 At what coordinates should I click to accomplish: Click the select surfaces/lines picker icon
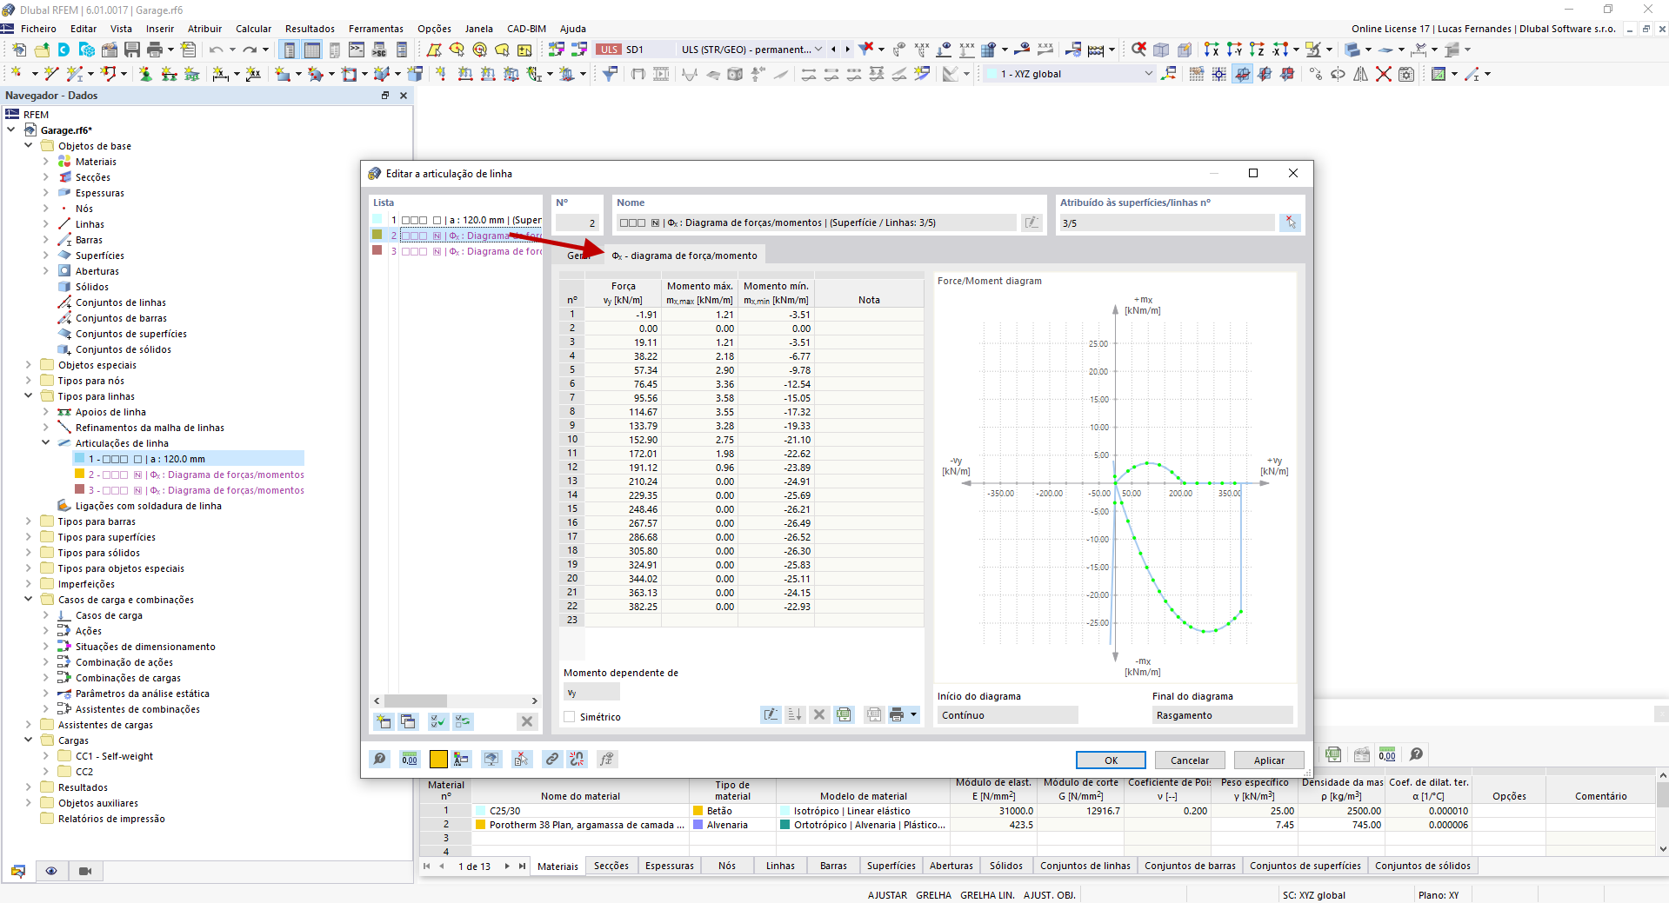tap(1290, 223)
